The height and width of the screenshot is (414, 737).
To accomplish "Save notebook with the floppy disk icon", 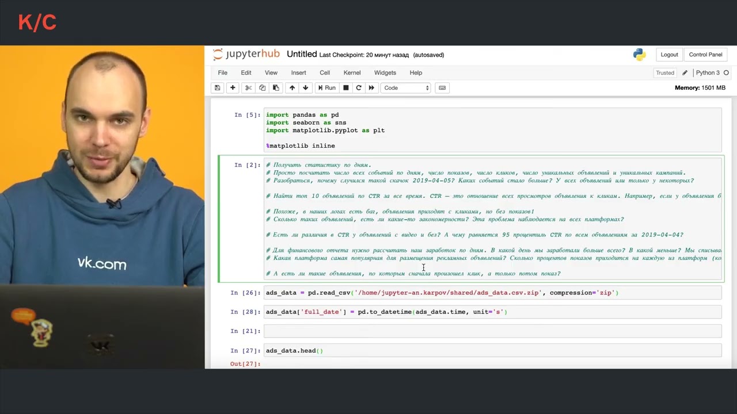I will pyautogui.click(x=217, y=88).
